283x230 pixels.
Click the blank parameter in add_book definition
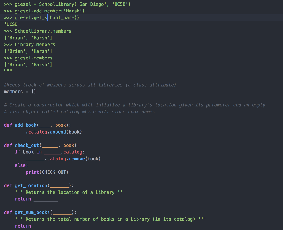[44, 126]
